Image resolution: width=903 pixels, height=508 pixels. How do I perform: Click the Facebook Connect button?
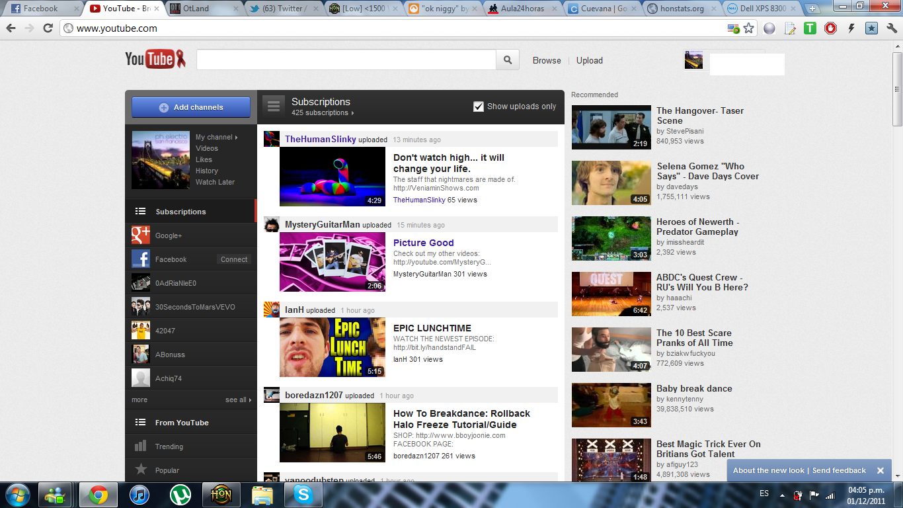[x=234, y=259]
